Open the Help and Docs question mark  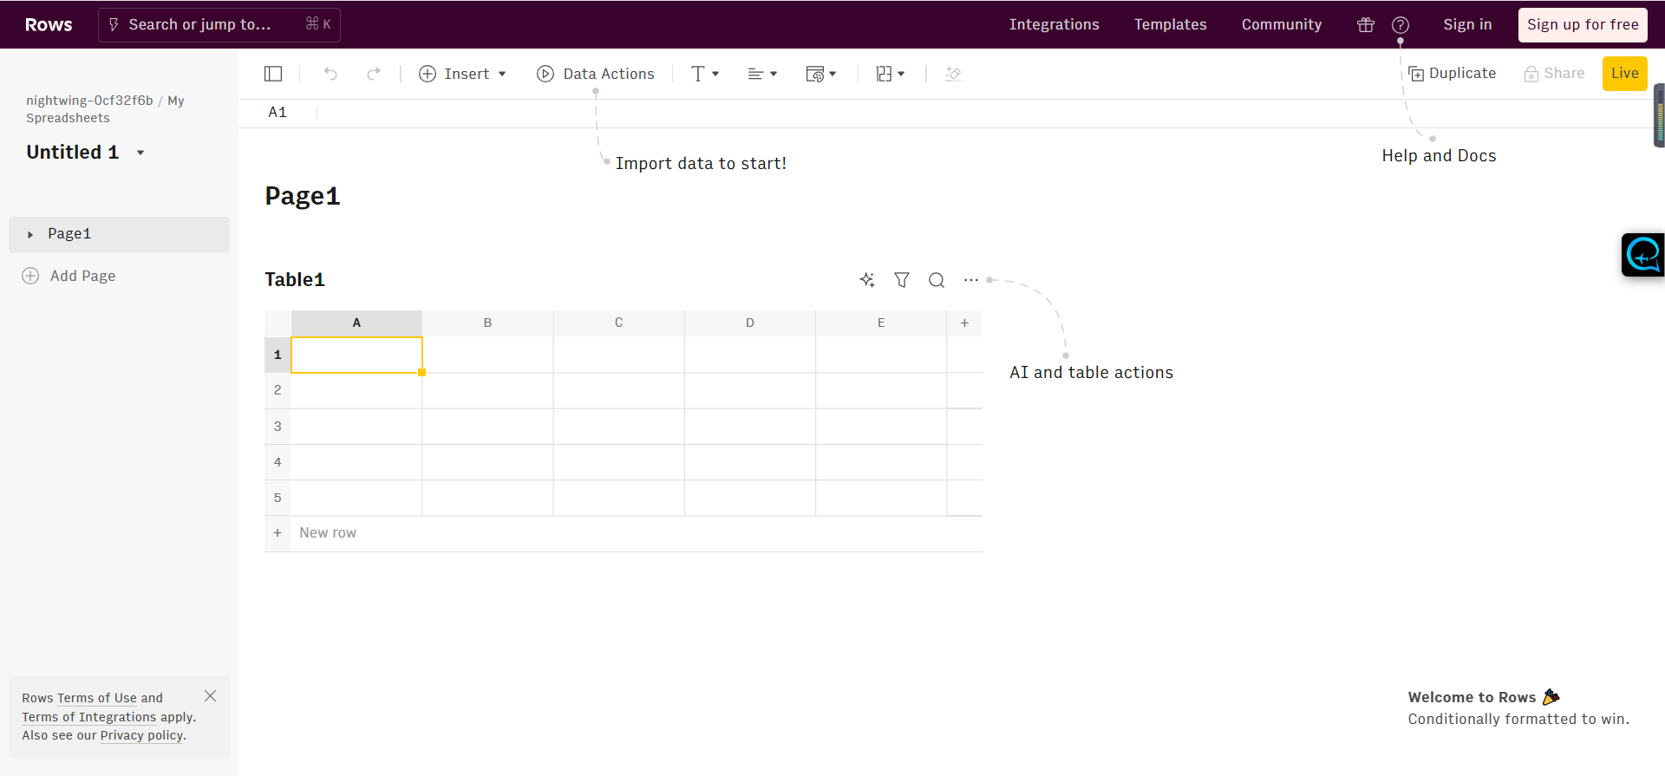1401,25
